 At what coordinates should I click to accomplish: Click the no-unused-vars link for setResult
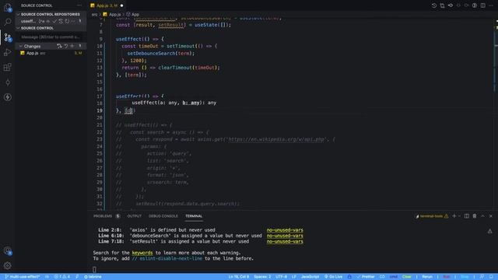coord(285,241)
